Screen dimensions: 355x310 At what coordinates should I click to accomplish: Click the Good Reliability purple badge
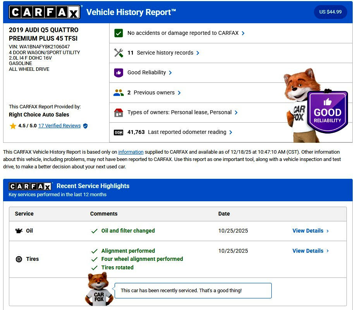(x=327, y=112)
